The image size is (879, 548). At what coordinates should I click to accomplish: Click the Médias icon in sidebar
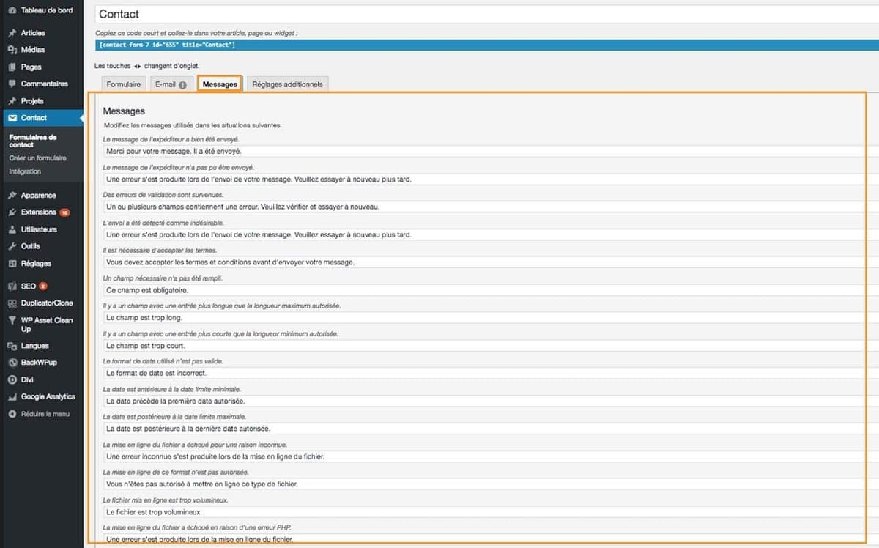click(x=12, y=50)
